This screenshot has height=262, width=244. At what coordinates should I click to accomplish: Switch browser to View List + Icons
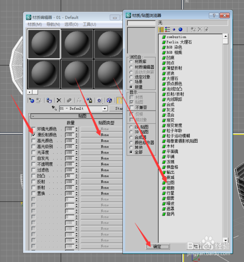[167, 30]
